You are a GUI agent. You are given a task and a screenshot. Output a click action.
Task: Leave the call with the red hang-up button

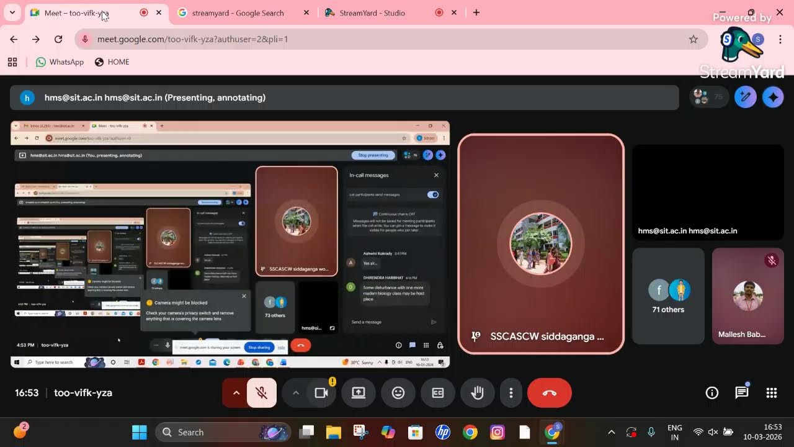[x=550, y=393]
